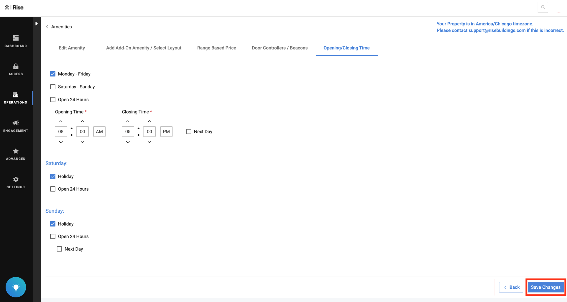Open the Advanced star icon
This screenshot has width=567, height=302.
click(x=16, y=151)
